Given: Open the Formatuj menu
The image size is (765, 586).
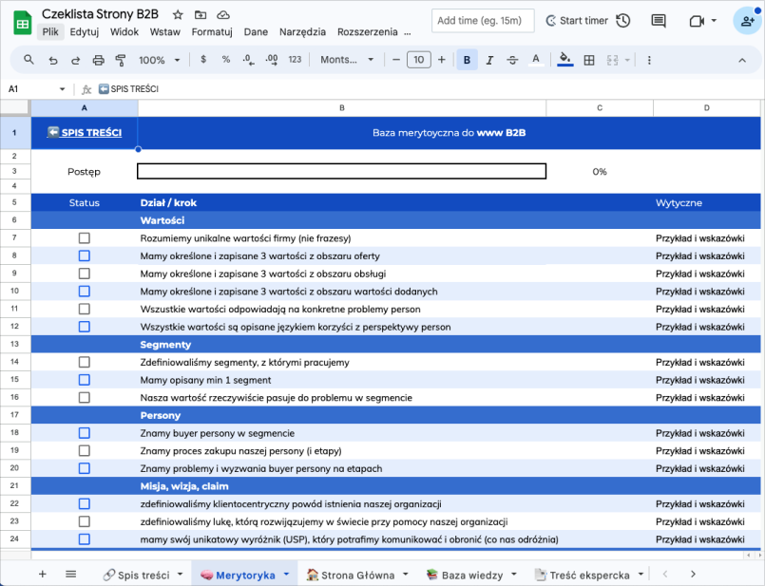Looking at the screenshot, I should (212, 31).
